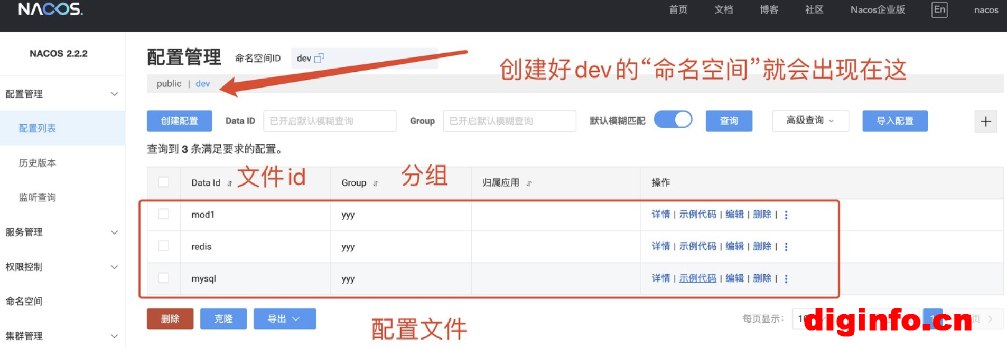Toggle 默认模糊匹配 switch off
This screenshot has width=1007, height=349.
click(673, 120)
